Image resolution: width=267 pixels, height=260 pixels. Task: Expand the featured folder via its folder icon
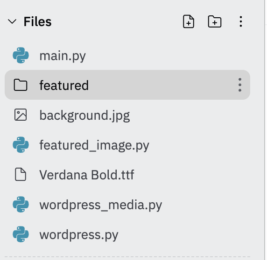tap(21, 85)
